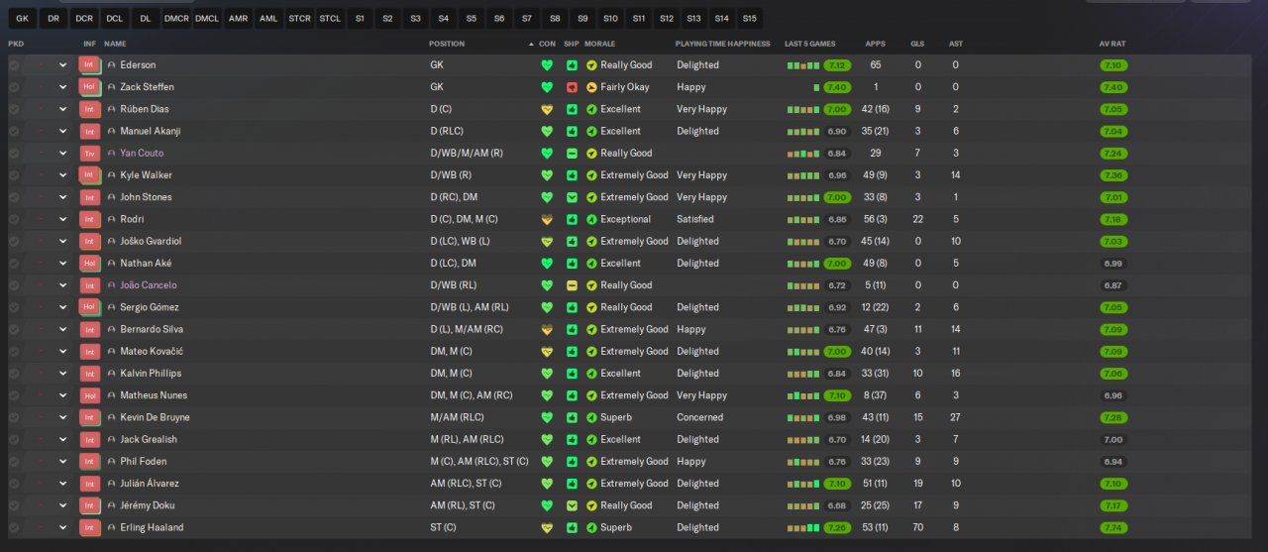Image resolution: width=1268 pixels, height=552 pixels.
Task: Click Kyle Walker's Int status badge
Action: point(90,175)
